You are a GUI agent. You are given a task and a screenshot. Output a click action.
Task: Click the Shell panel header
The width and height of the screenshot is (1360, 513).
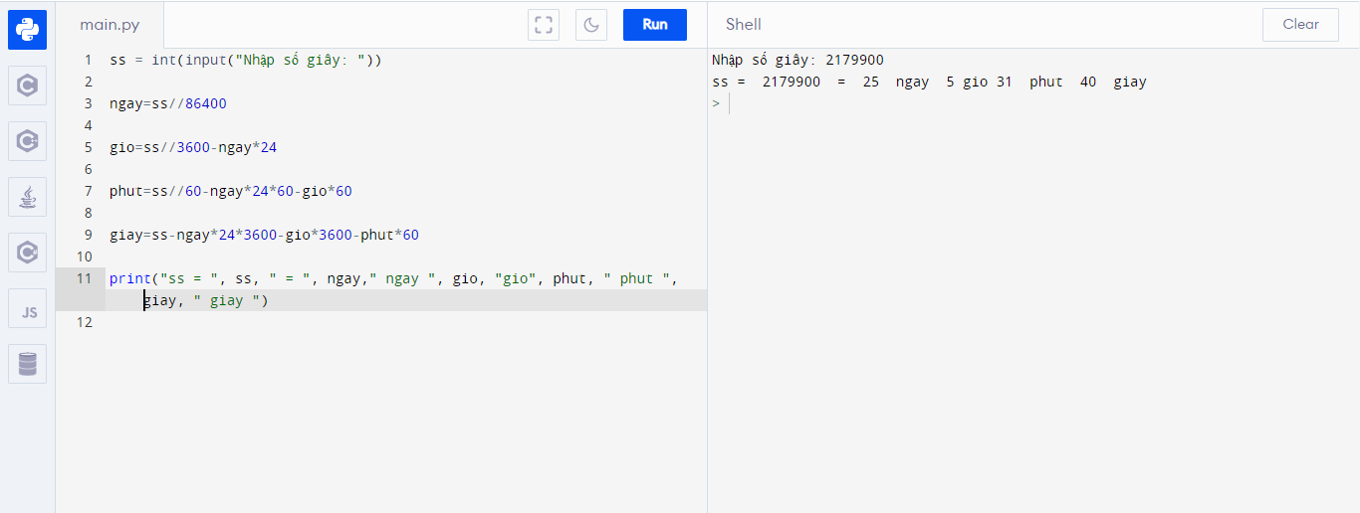point(744,25)
